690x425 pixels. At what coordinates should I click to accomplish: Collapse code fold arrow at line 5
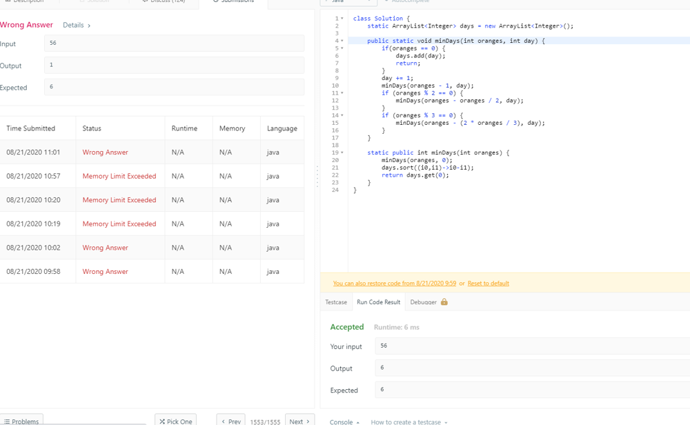[x=342, y=48]
